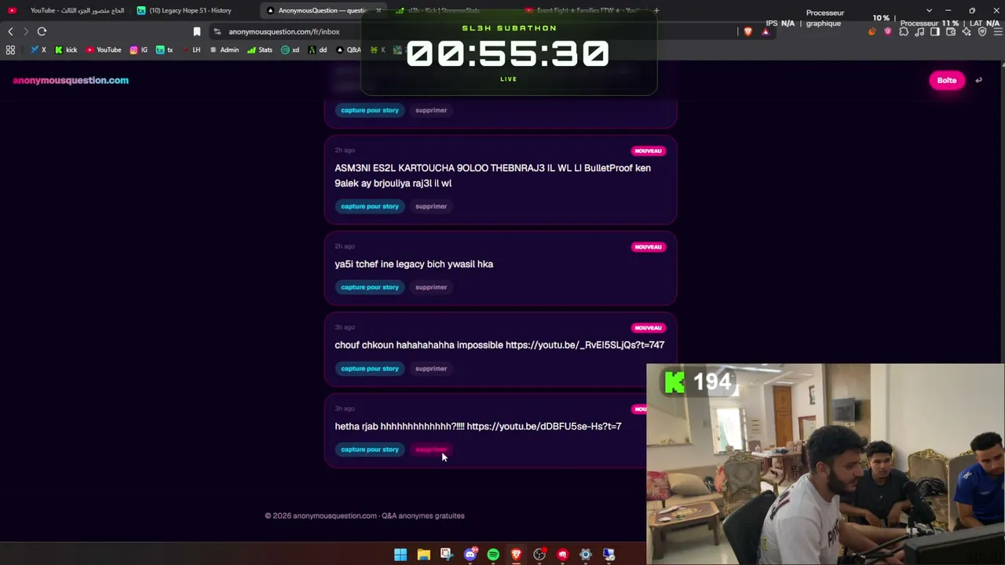This screenshot has height=565, width=1005.
Task: Delete the chouf chkoun hahahahahha message
Action: tap(431, 369)
